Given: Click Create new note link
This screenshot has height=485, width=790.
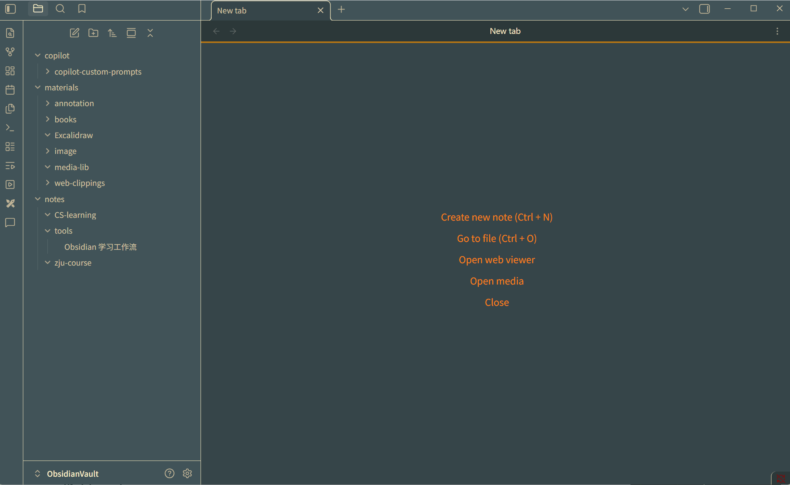Looking at the screenshot, I should coord(497,217).
